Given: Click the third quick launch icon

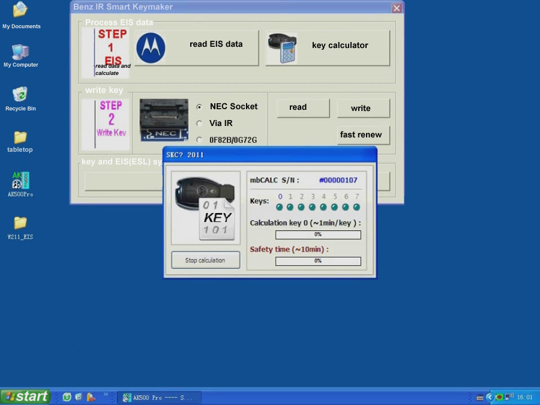Looking at the screenshot, I should tap(91, 397).
